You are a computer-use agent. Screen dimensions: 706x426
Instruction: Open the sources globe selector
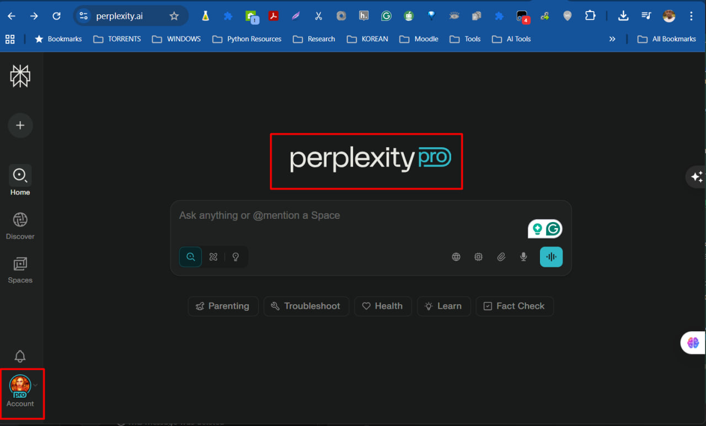[x=456, y=257]
